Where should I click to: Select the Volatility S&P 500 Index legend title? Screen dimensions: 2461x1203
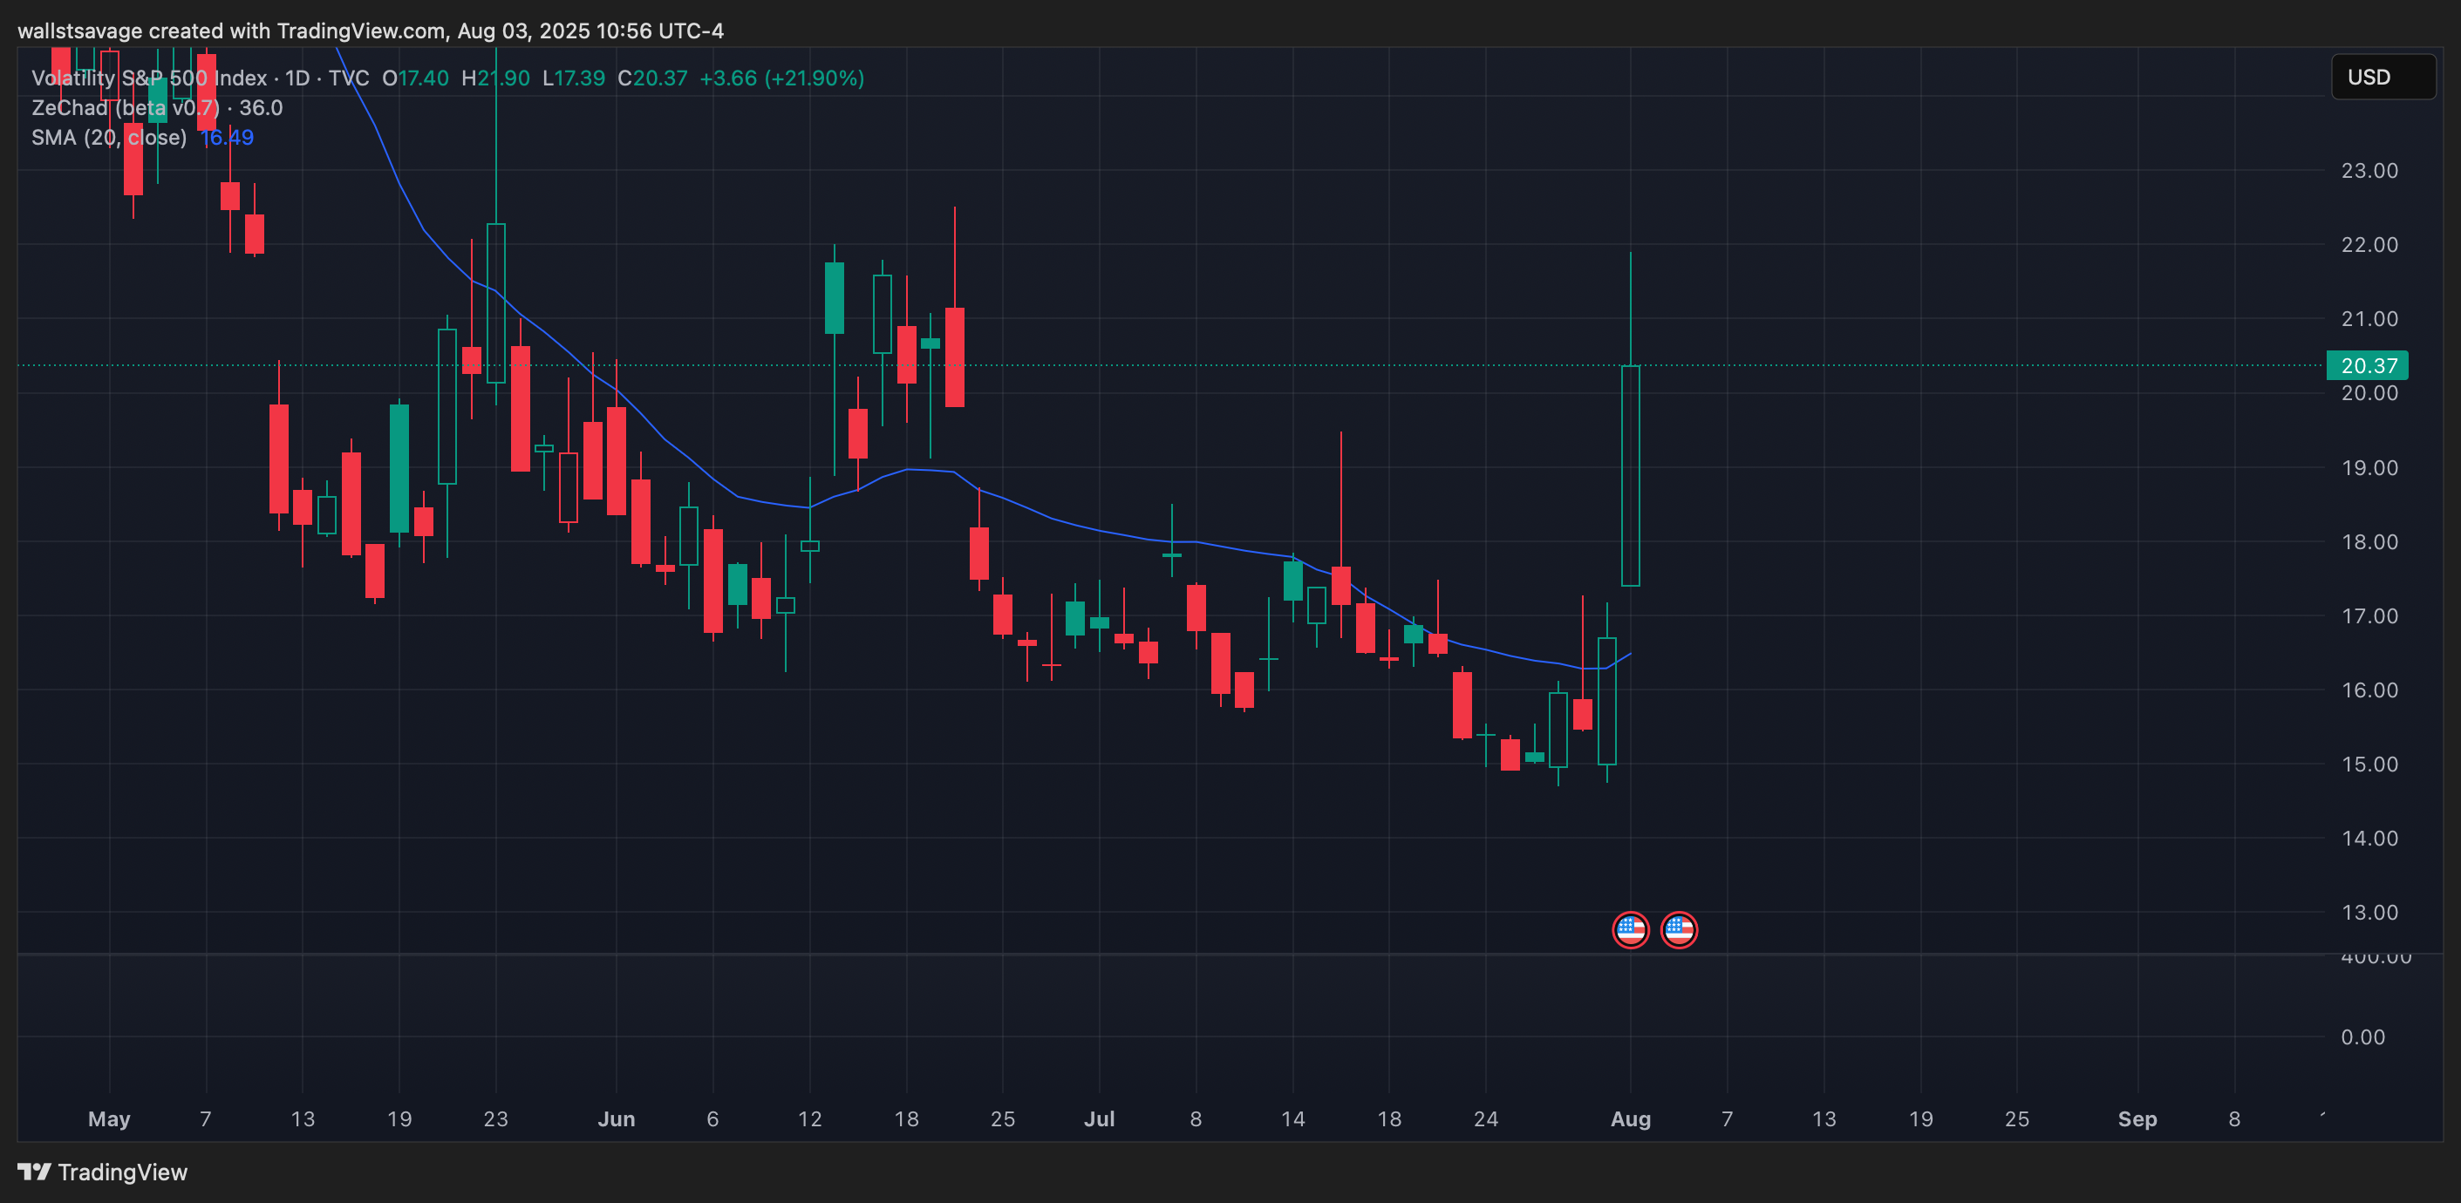pos(149,78)
